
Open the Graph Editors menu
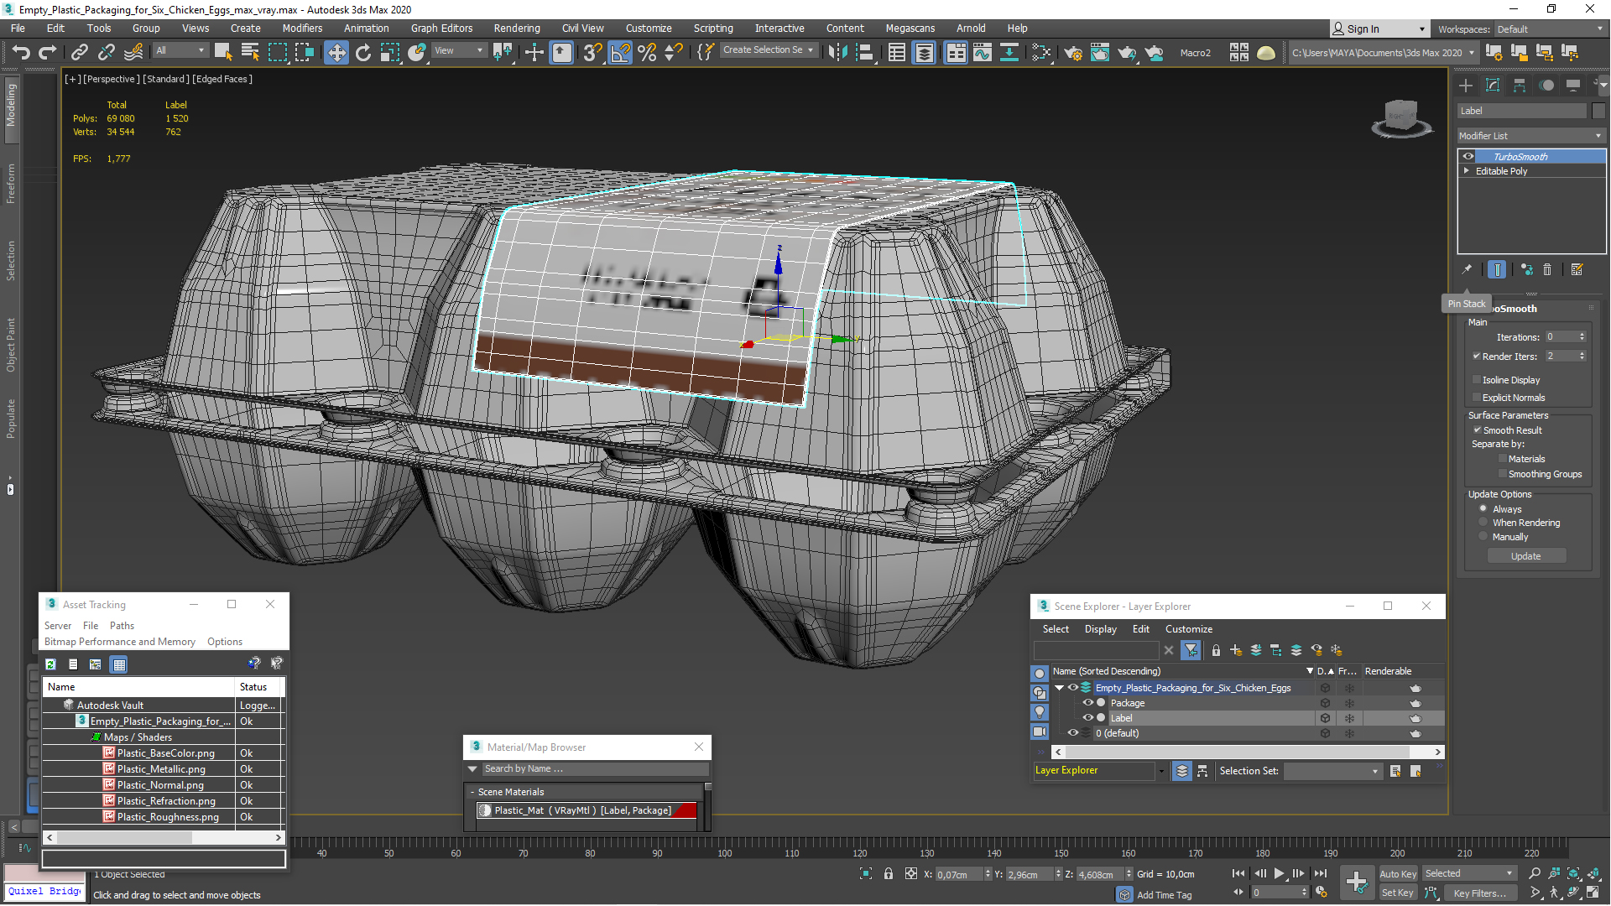[441, 28]
